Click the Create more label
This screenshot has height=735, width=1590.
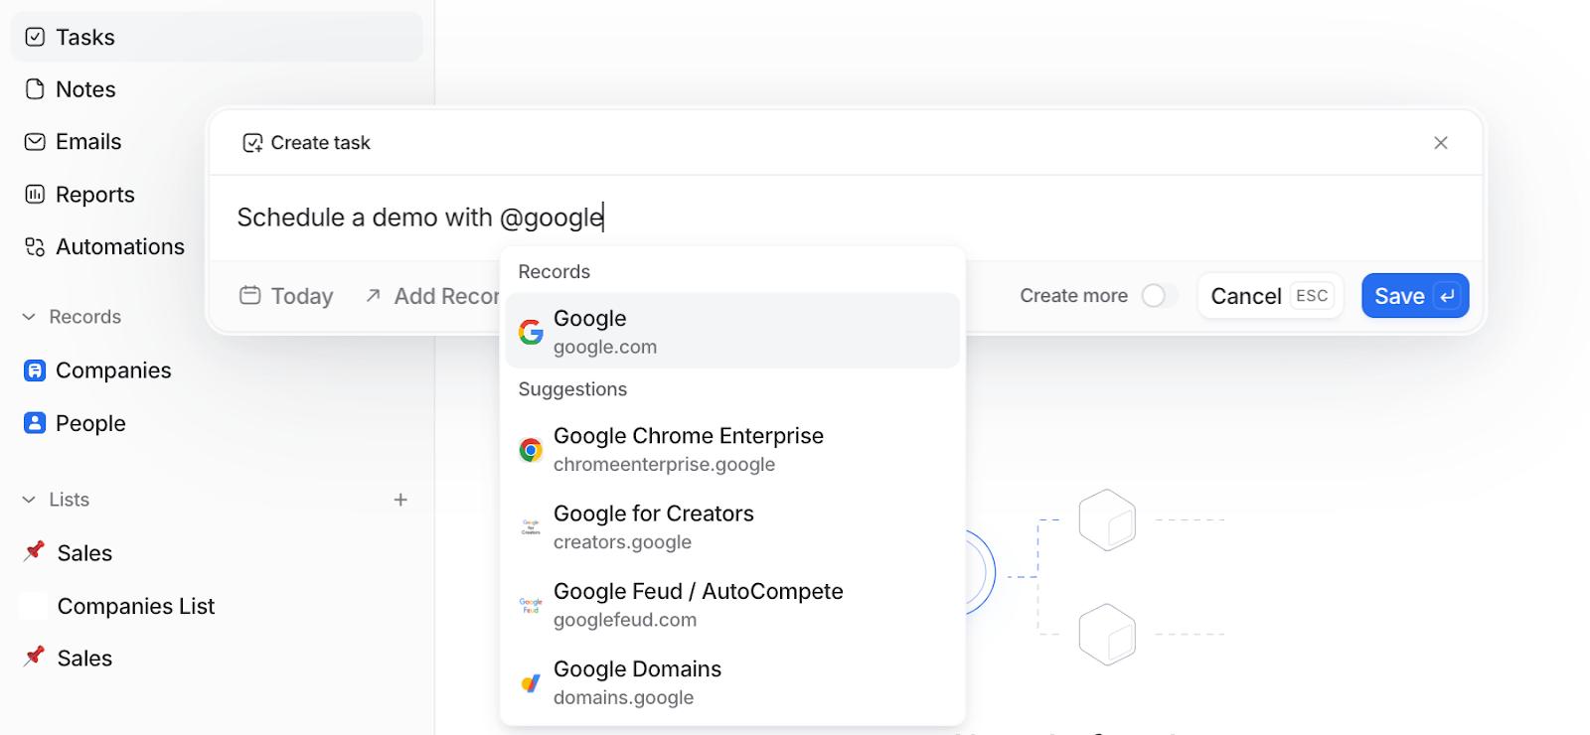(x=1074, y=296)
